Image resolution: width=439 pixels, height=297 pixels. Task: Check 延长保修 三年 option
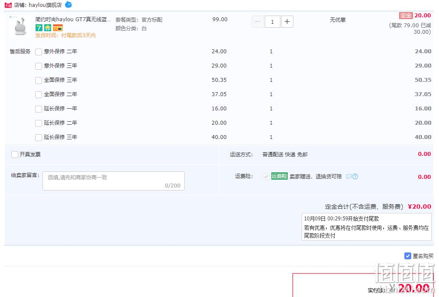click(x=39, y=137)
